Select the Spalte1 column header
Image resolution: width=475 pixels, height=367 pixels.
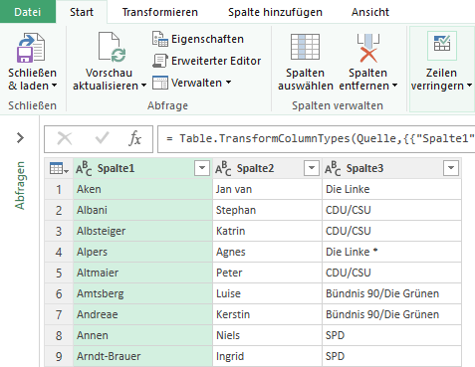pyautogui.click(x=142, y=168)
